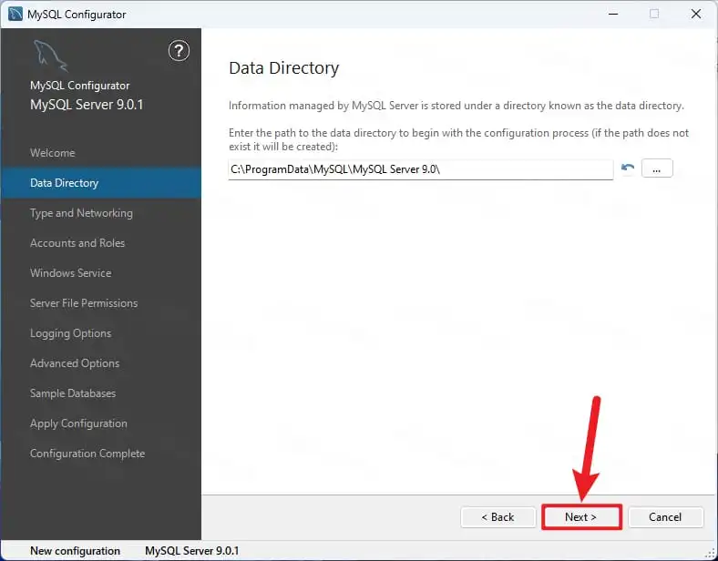
Task: Click the MySQL Configurator title bar icon
Action: pyautogui.click(x=15, y=14)
